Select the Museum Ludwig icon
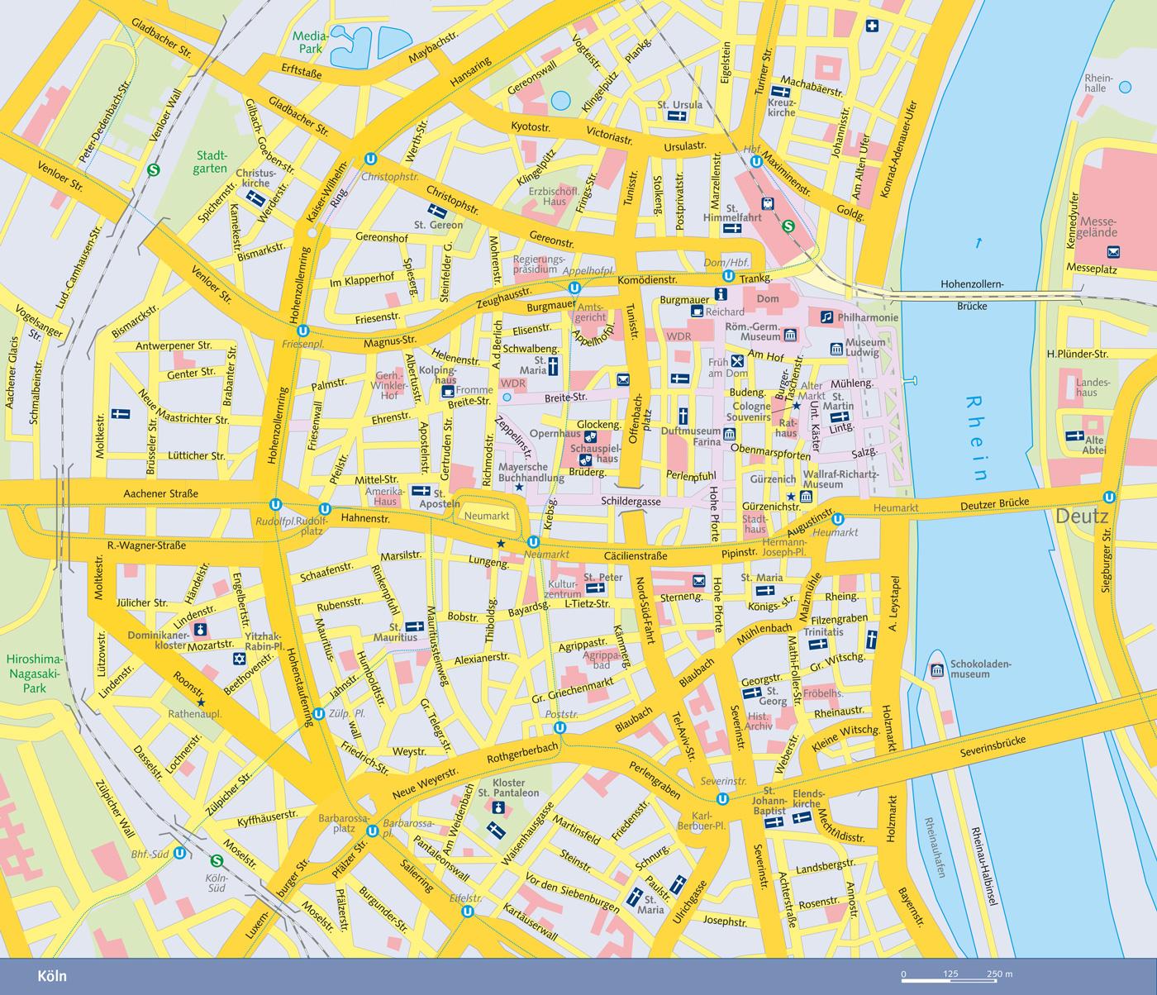This screenshot has height=995, width=1157. click(x=836, y=350)
